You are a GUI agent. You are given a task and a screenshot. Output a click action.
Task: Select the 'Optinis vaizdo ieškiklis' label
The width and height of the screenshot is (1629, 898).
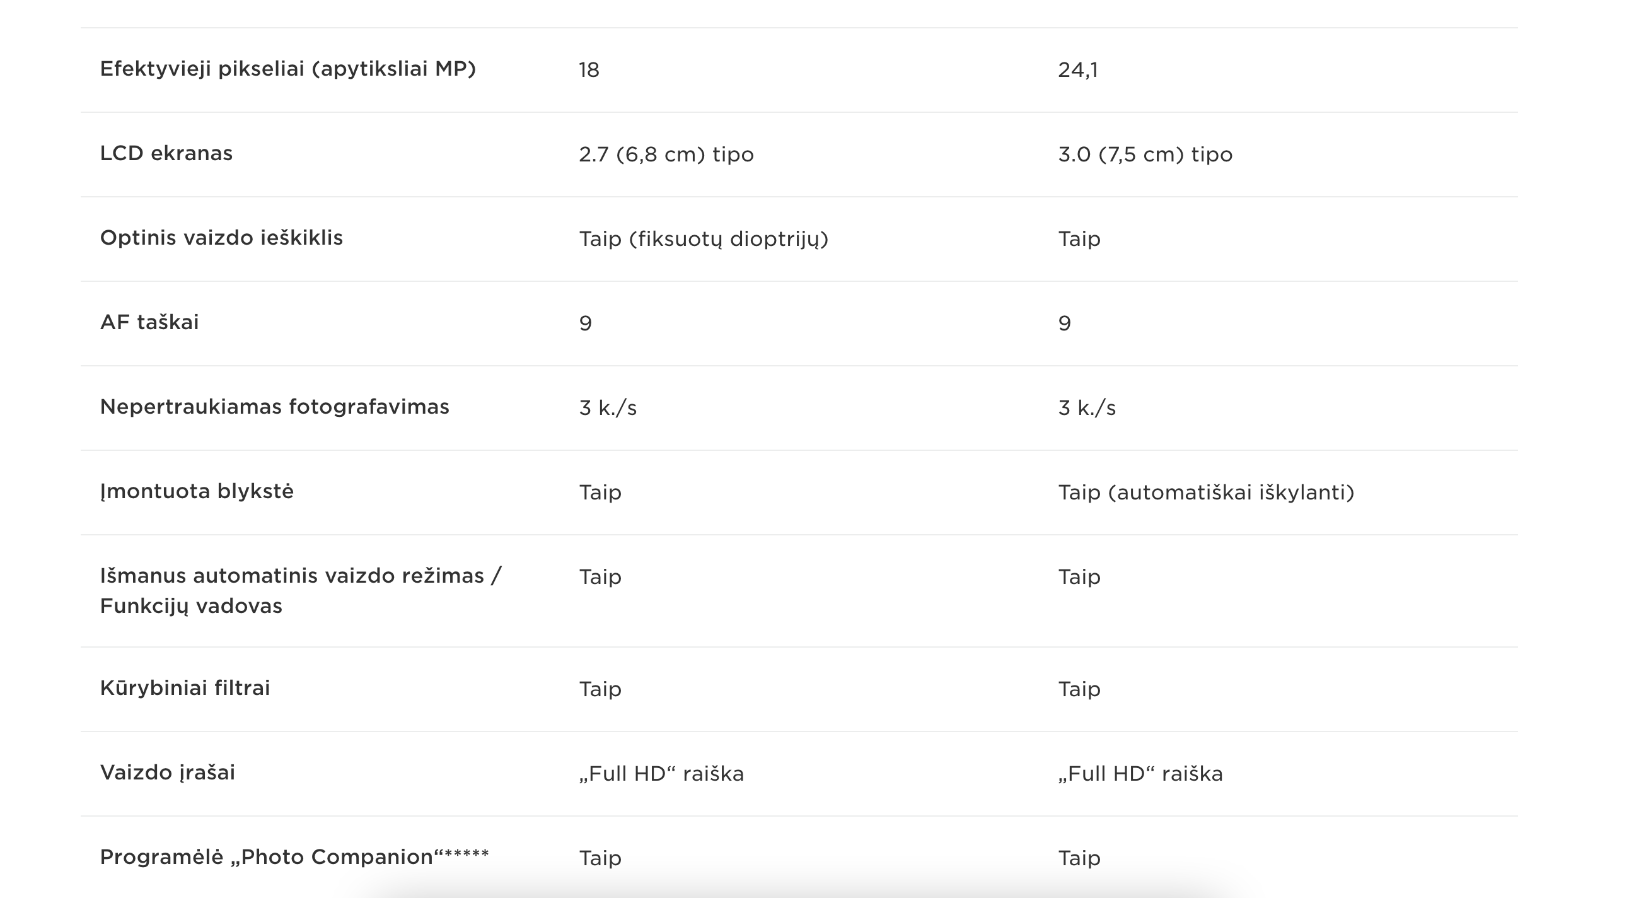click(221, 238)
